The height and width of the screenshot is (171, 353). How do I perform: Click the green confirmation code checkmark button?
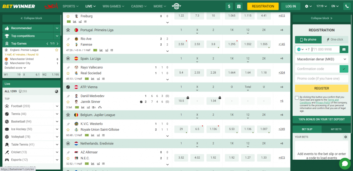pos(344,69)
